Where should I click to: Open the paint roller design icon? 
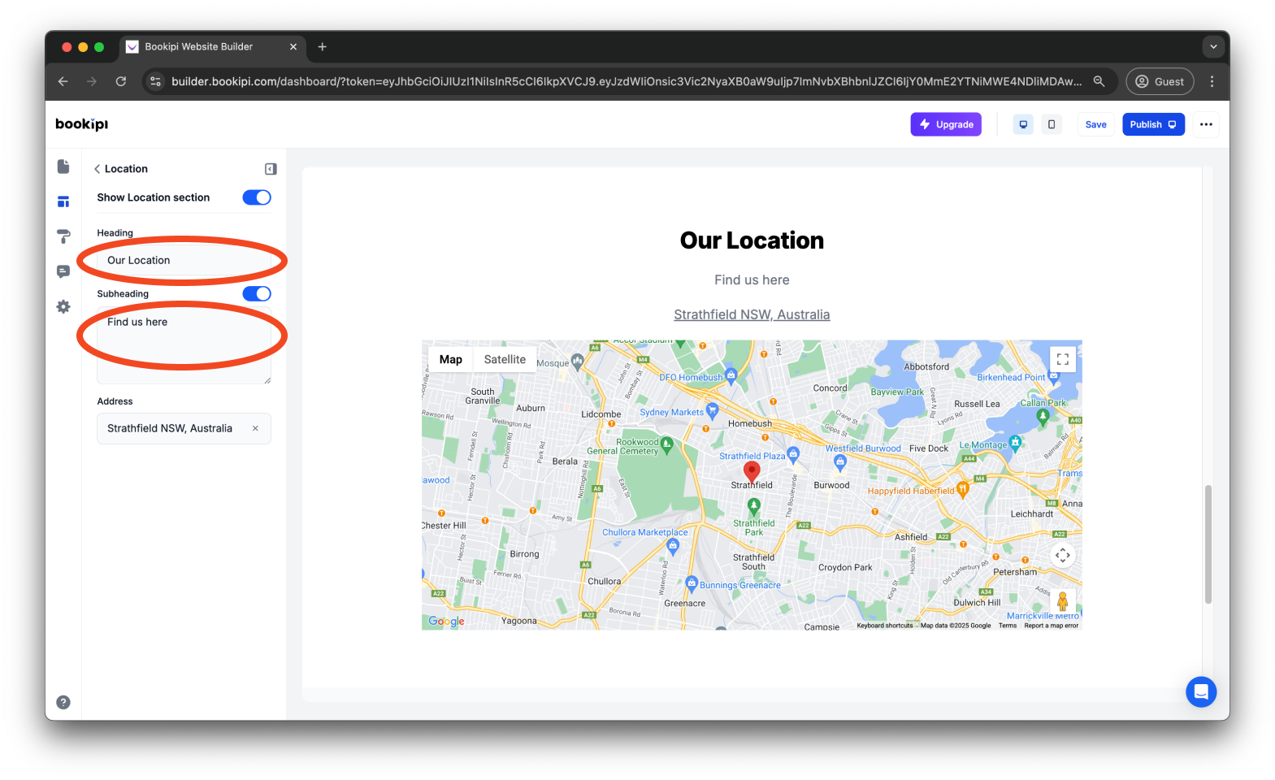[x=63, y=236]
